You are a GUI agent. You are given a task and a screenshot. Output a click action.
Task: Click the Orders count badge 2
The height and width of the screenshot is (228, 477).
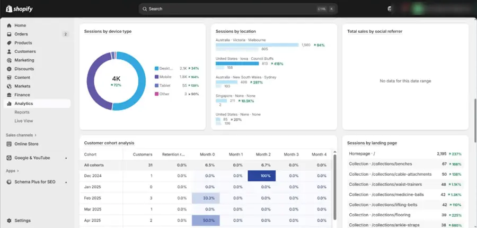65,34
